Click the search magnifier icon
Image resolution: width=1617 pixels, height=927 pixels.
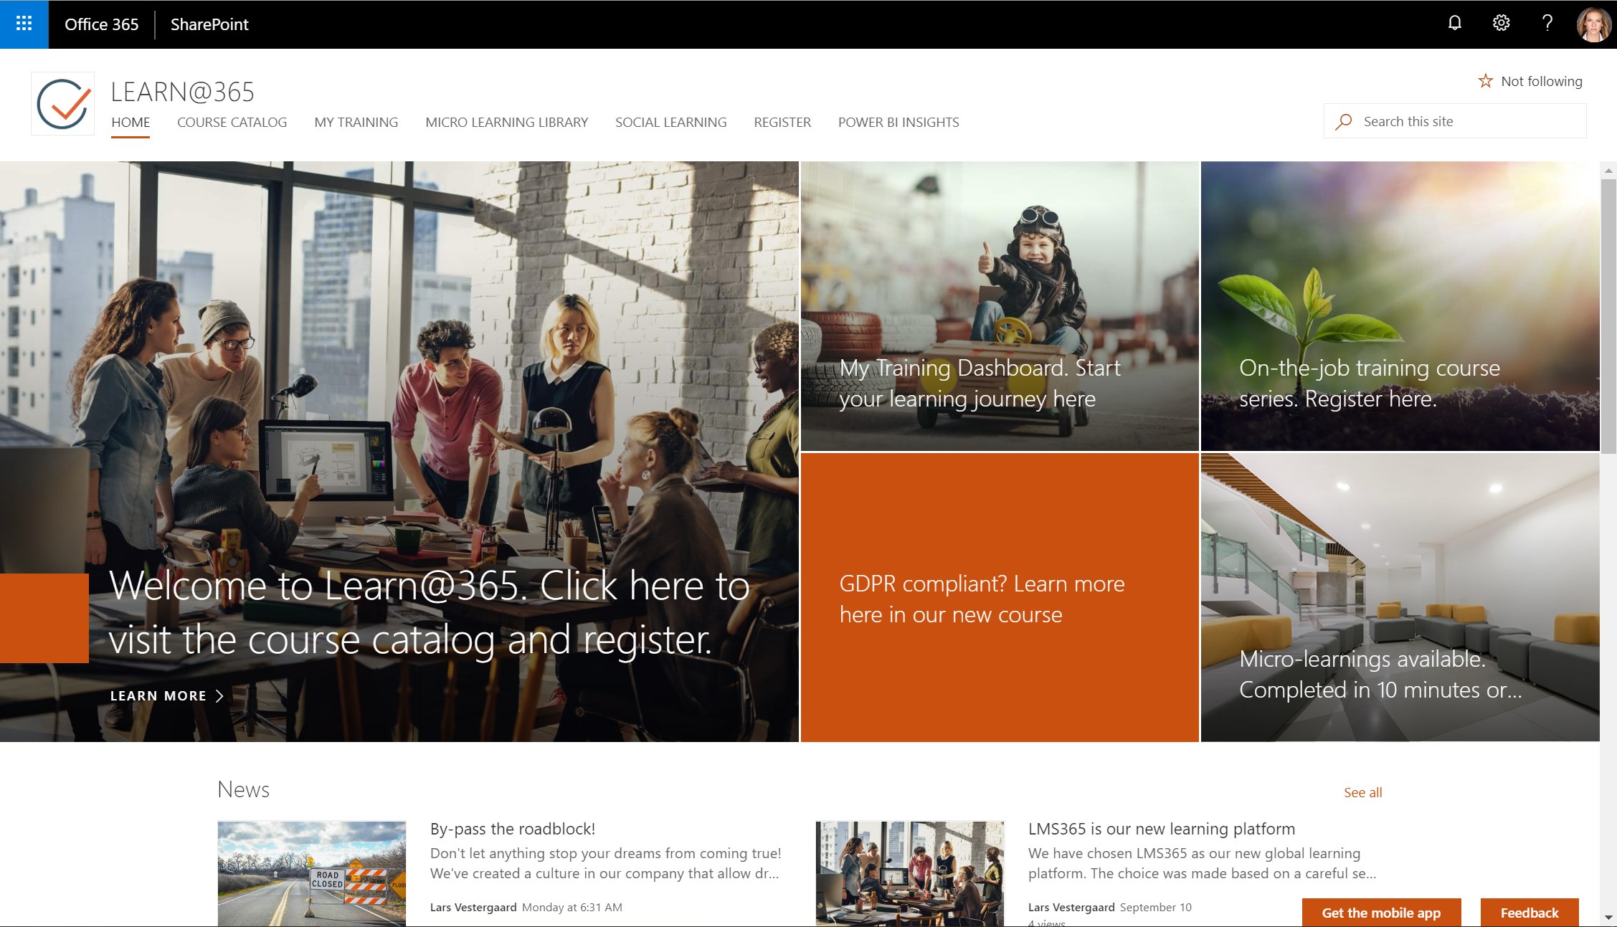pyautogui.click(x=1344, y=122)
